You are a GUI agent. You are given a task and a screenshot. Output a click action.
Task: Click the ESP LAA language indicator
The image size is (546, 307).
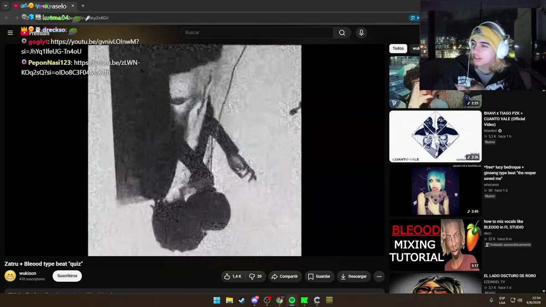[502, 300]
